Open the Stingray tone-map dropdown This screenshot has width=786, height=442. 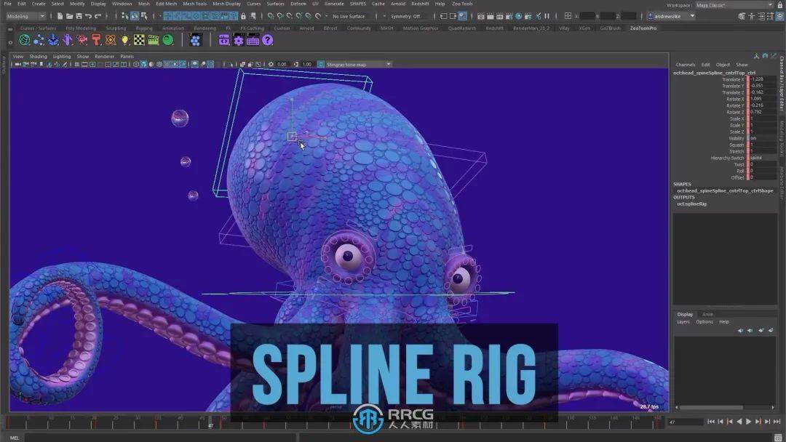tap(388, 64)
